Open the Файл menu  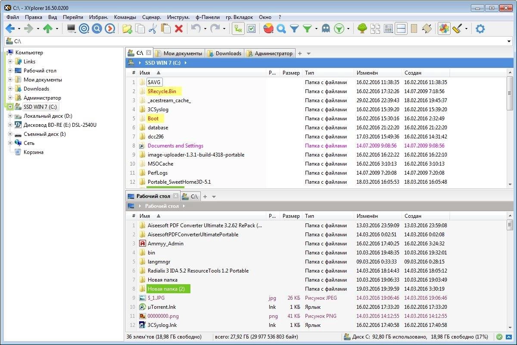(12, 17)
